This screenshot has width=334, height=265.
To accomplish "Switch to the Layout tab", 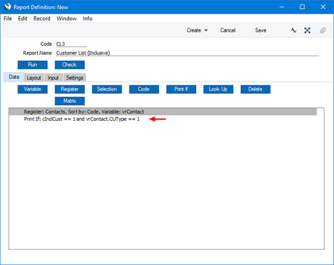I will click(x=34, y=78).
